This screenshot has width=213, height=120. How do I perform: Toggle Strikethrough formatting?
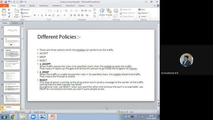[50, 15]
